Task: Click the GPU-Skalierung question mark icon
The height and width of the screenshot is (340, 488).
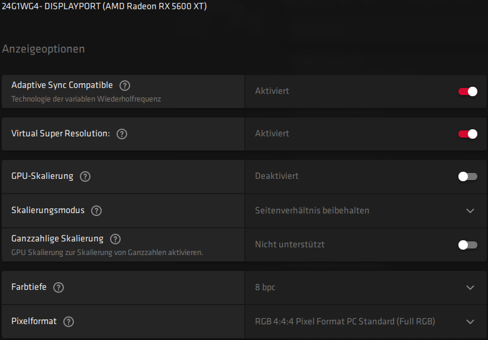Action: coord(85,176)
